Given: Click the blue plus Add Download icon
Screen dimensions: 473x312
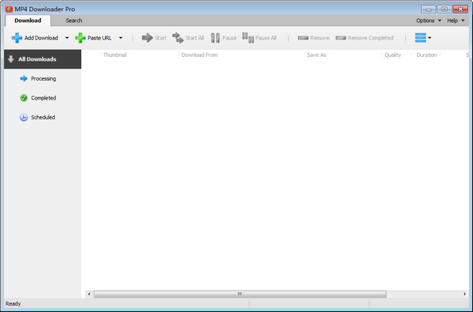Looking at the screenshot, I should pyautogui.click(x=17, y=38).
